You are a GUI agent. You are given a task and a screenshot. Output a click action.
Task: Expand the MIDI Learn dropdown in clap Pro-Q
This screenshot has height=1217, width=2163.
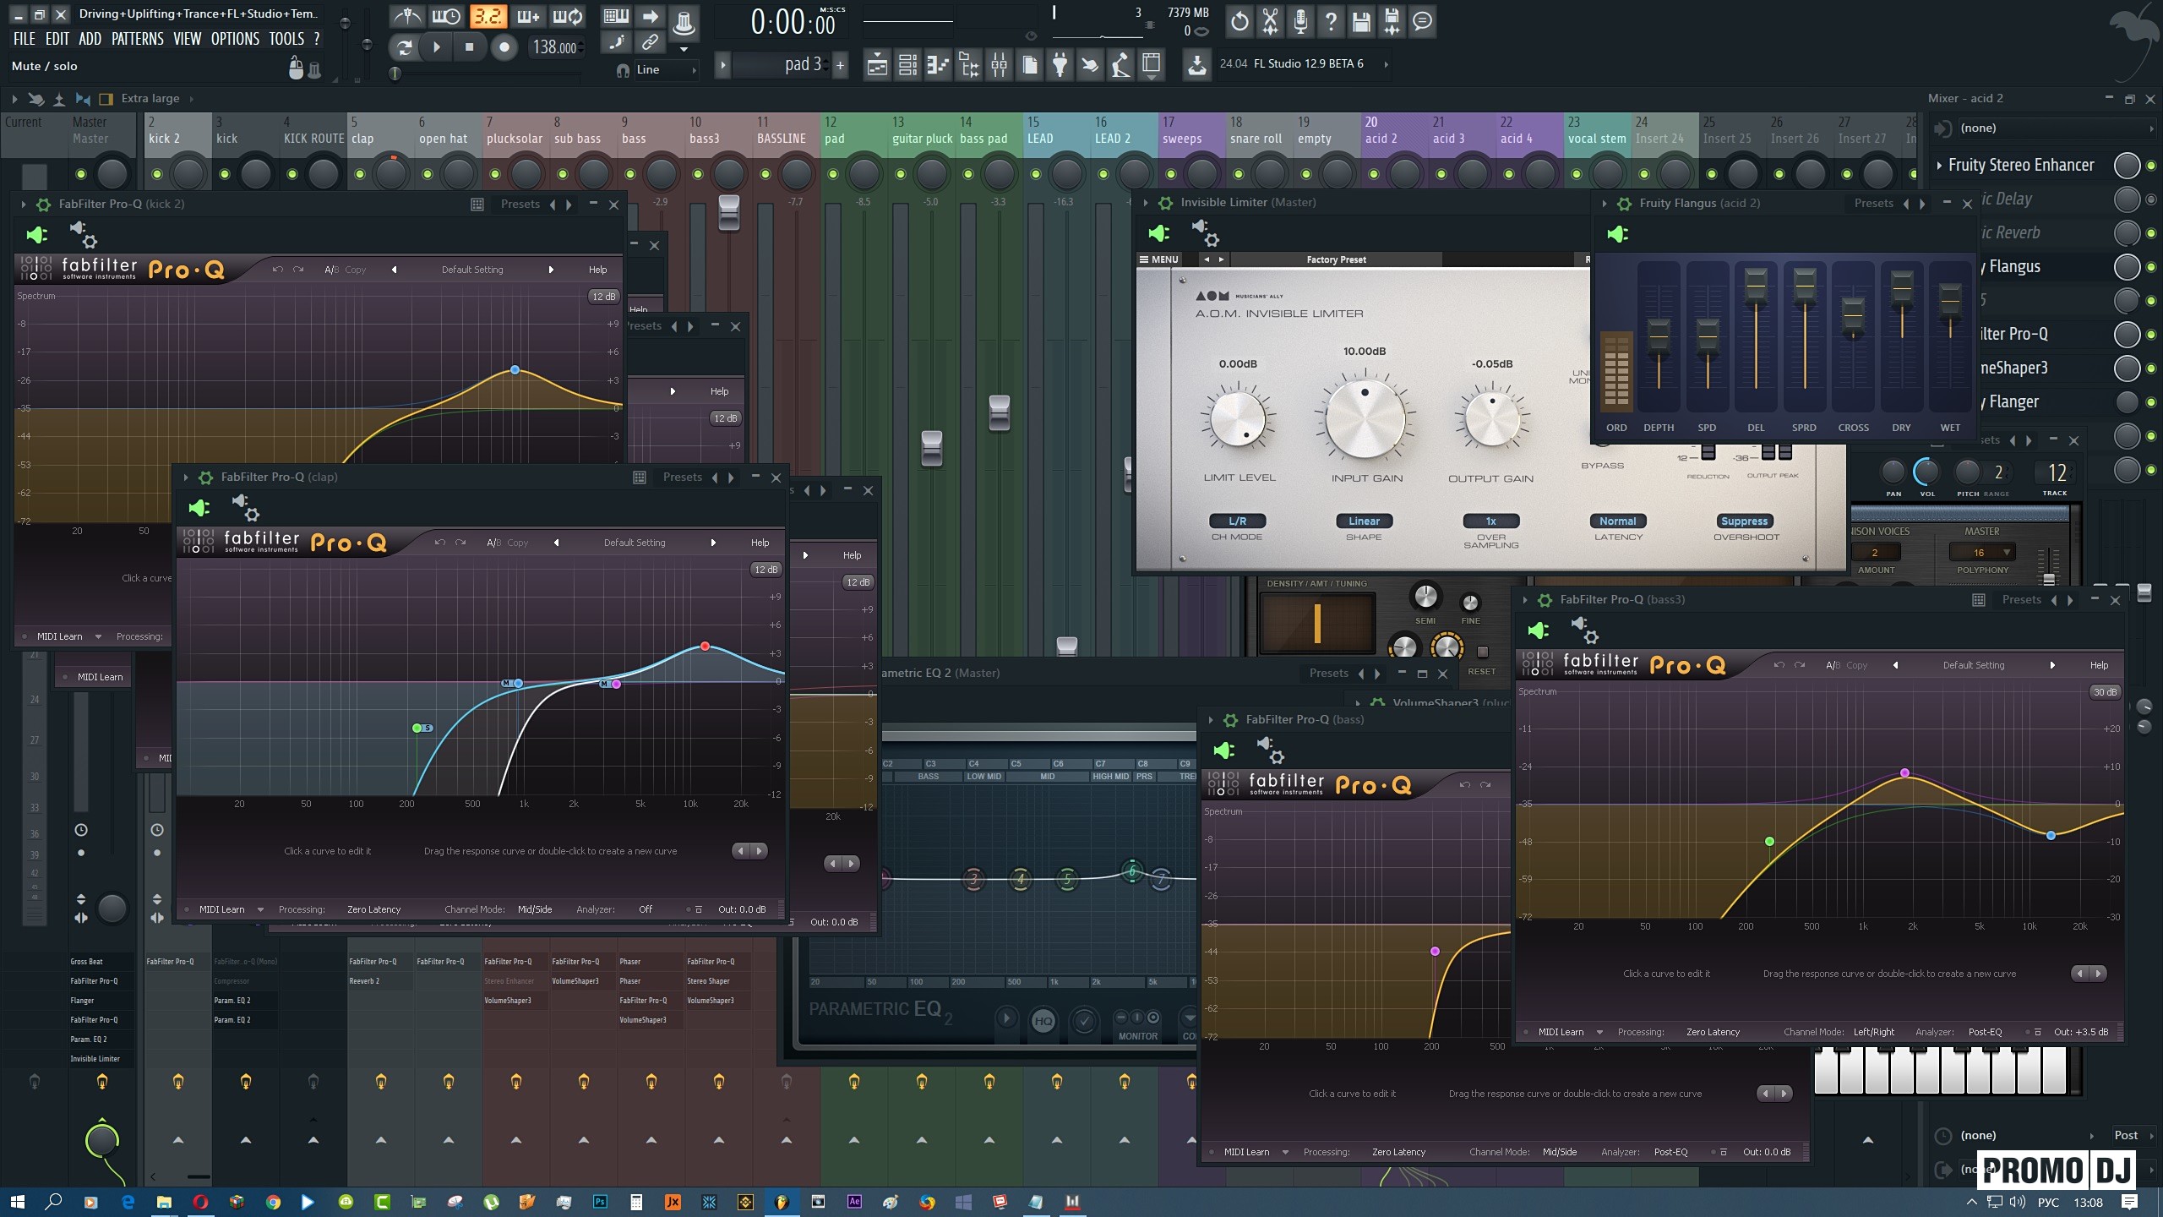[x=260, y=909]
